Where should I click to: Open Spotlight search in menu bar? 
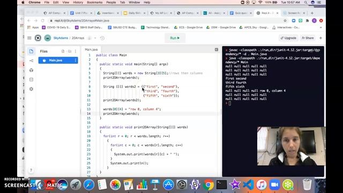point(306,2)
